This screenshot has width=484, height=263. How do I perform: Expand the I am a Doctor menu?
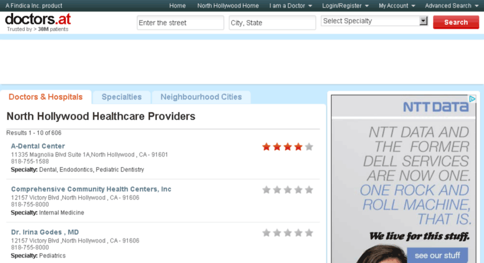click(290, 6)
